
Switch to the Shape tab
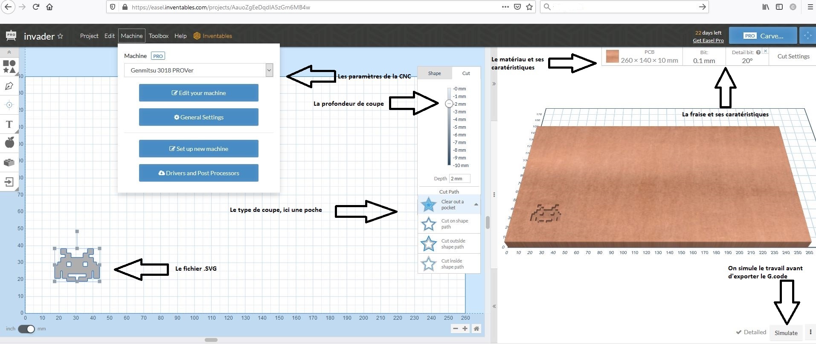[434, 73]
